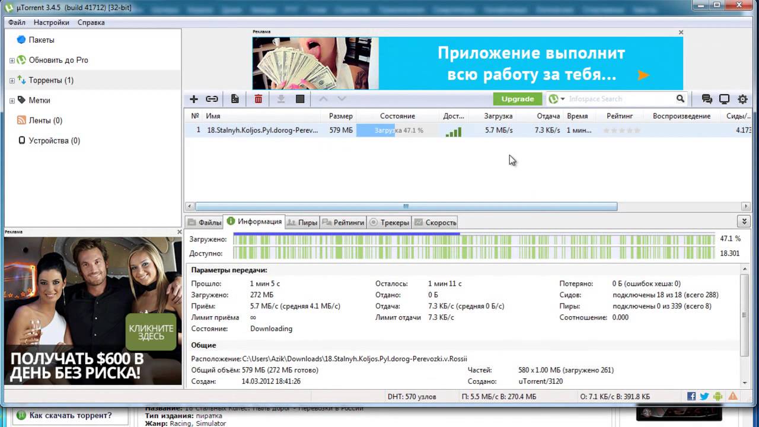Viewport: 759px width, 427px height.
Task: Click the Add Torrent plus icon
Action: [x=193, y=99]
